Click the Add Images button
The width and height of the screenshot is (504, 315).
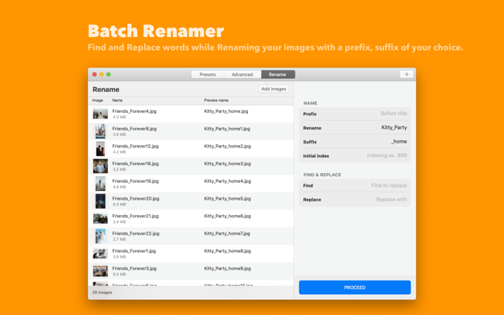(274, 89)
